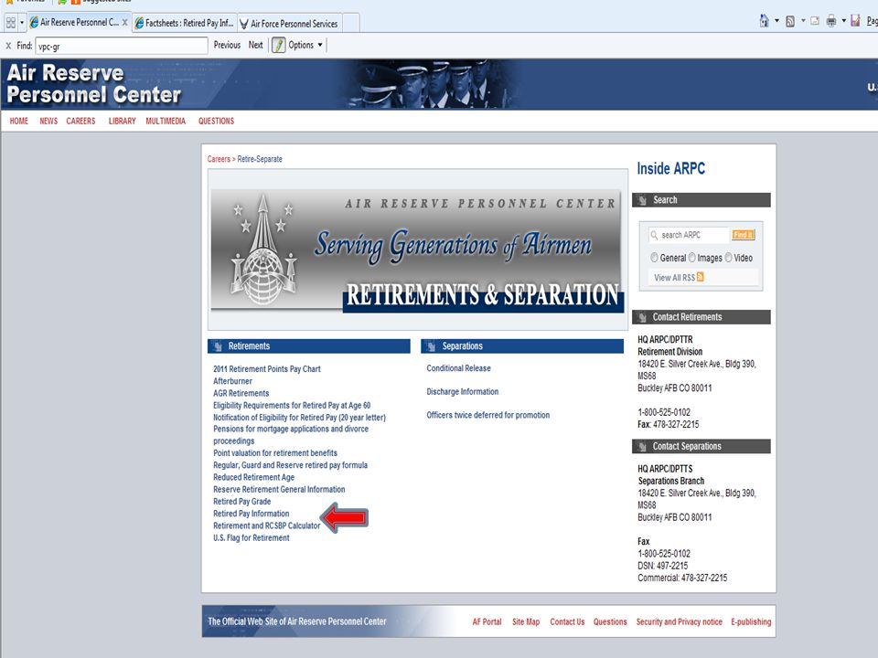The image size is (878, 658).
Task: Click the Read Mail toolbar icon
Action: [815, 21]
